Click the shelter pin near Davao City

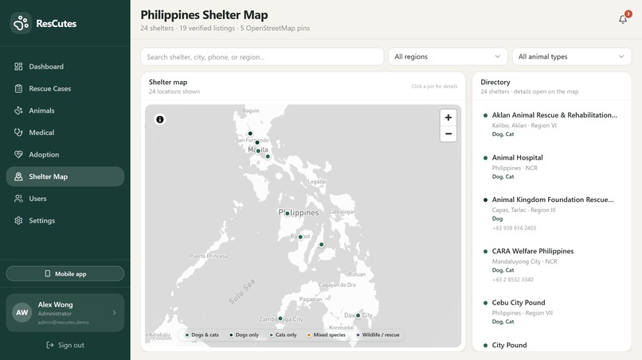coord(358,315)
